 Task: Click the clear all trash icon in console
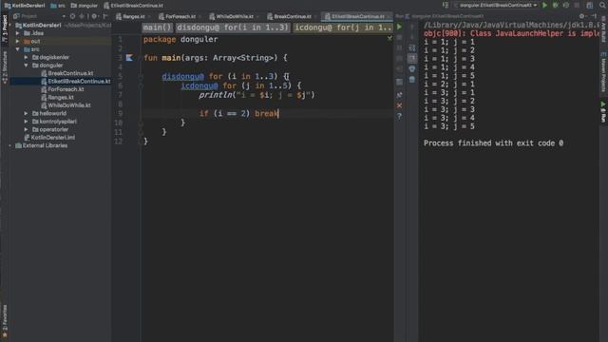pos(412,79)
